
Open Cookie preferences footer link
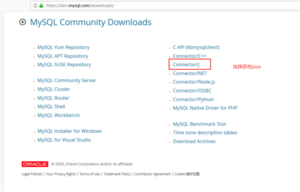coord(187,174)
